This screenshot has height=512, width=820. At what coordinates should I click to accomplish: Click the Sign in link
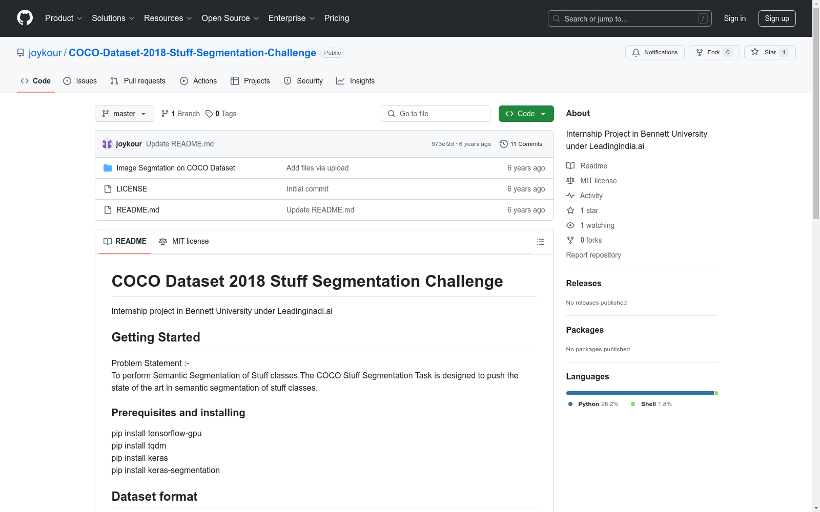click(735, 18)
